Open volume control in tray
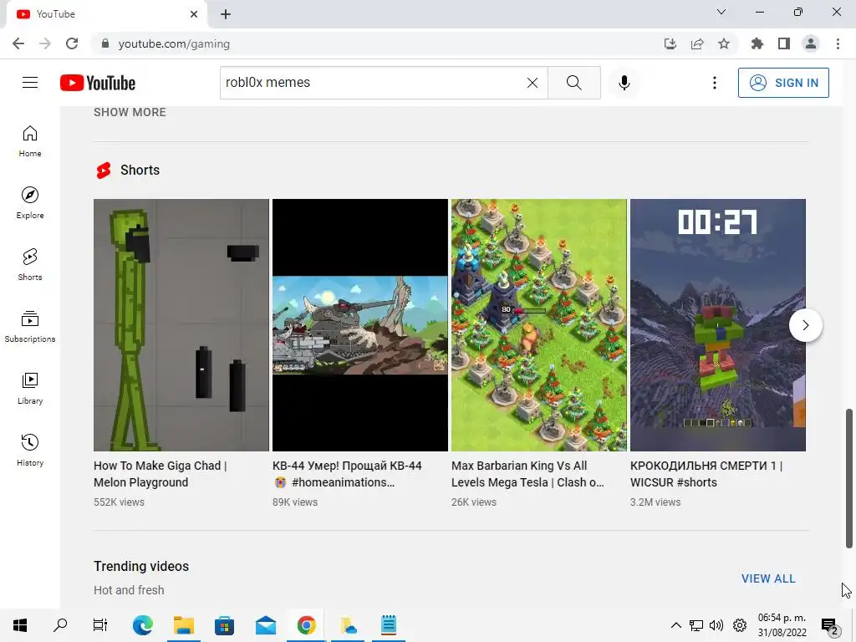 pyautogui.click(x=716, y=625)
